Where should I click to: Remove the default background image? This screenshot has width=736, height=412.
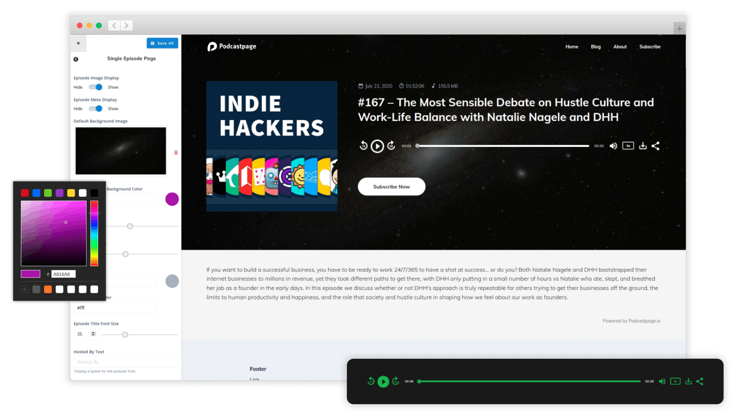[x=176, y=153]
